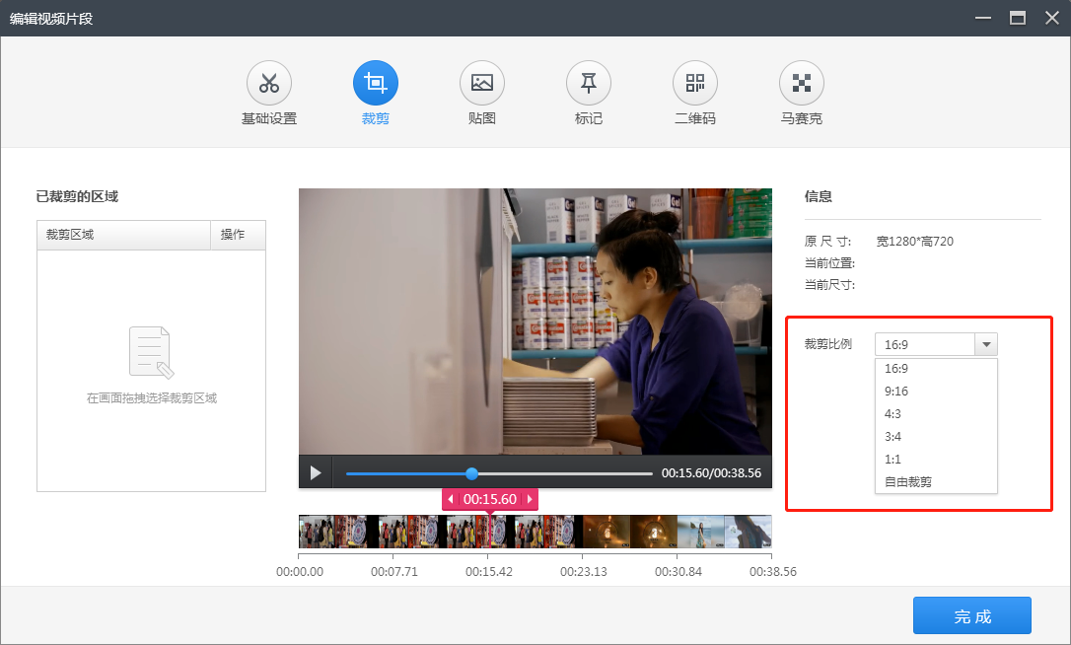Screen dimensions: 1071x645
Task: Click the candle-lit thumbnail in the filmstrip
Action: 607,532
